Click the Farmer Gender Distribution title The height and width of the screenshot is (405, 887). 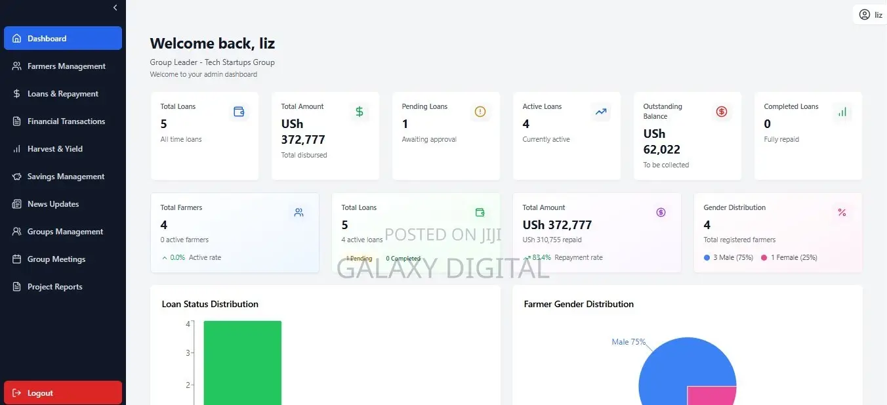pyautogui.click(x=579, y=304)
